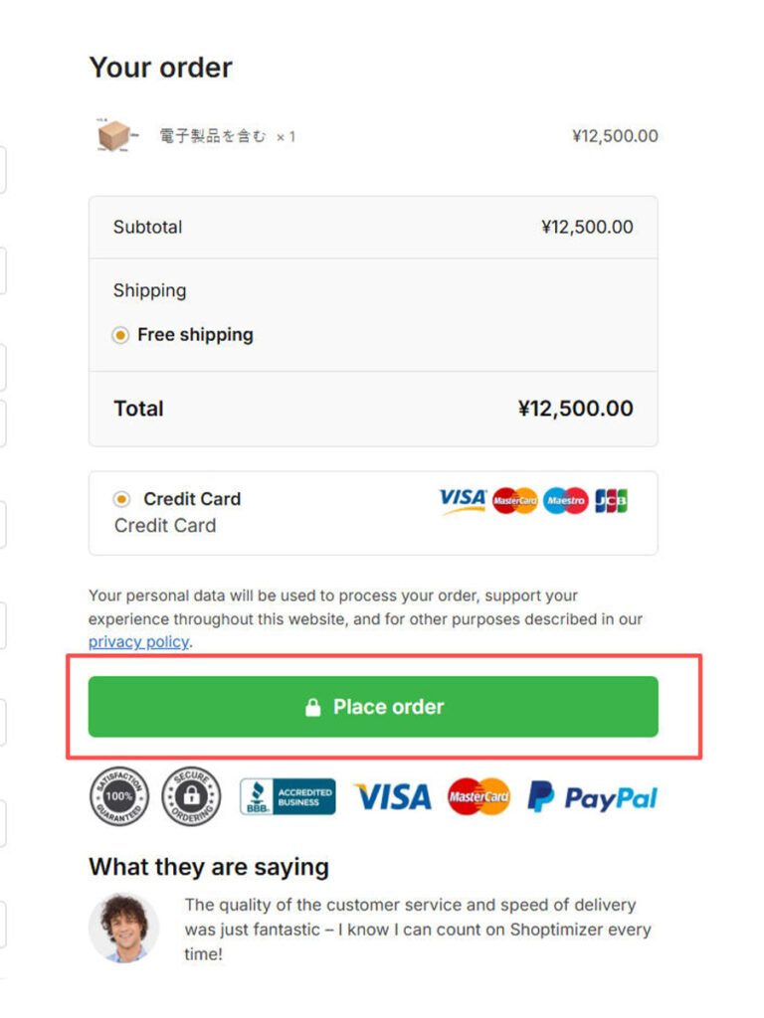
Task: Select the Credit Card payment radio button
Action: pyautogui.click(x=121, y=499)
